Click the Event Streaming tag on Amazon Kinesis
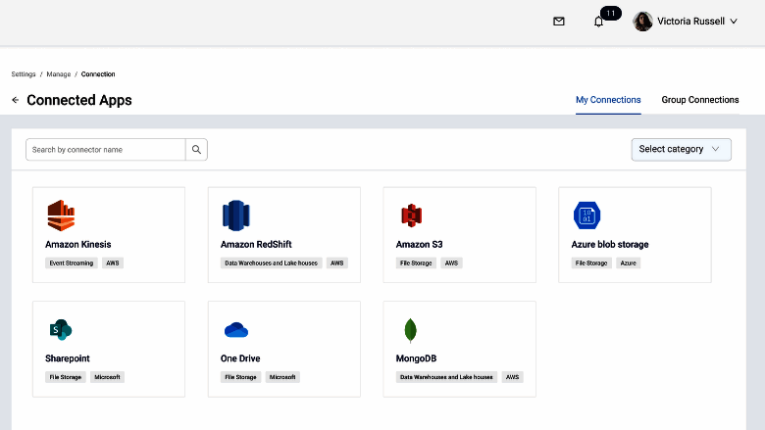This screenshot has width=765, height=430. 72,263
